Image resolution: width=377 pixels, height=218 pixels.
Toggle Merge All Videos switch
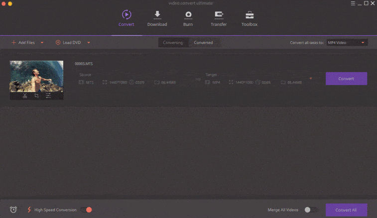pyautogui.click(x=310, y=210)
